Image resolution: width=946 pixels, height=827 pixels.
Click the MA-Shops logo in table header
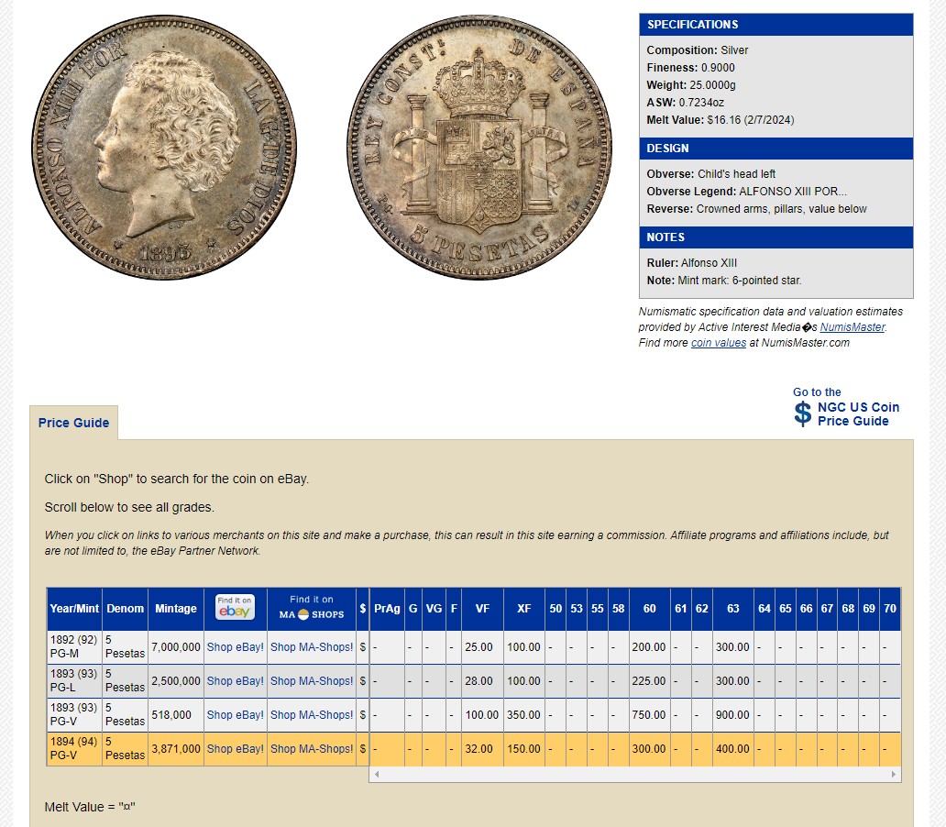[312, 608]
